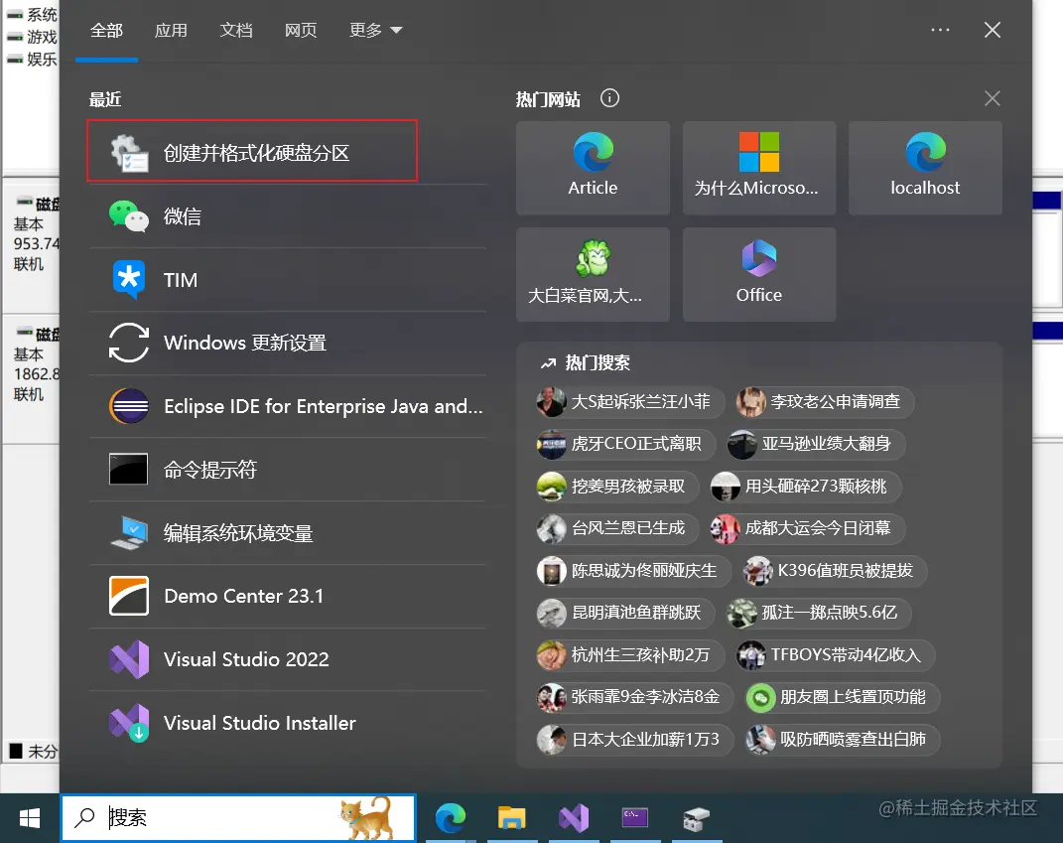This screenshot has height=843, width=1063.
Task: Search trending 用头砸碎273颗核桃
Action: click(x=805, y=487)
